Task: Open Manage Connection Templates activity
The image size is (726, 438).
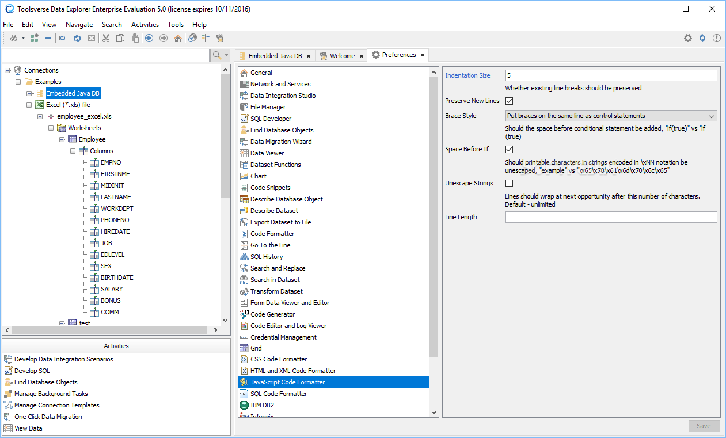Action: [57, 405]
